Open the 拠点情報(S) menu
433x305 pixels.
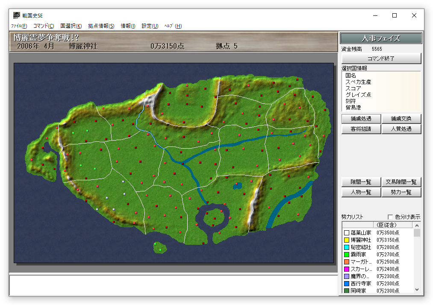(101, 26)
